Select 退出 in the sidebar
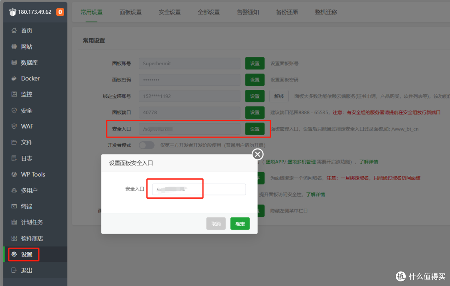 (x=35, y=270)
